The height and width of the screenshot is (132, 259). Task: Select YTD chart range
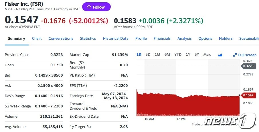[x=178, y=55]
